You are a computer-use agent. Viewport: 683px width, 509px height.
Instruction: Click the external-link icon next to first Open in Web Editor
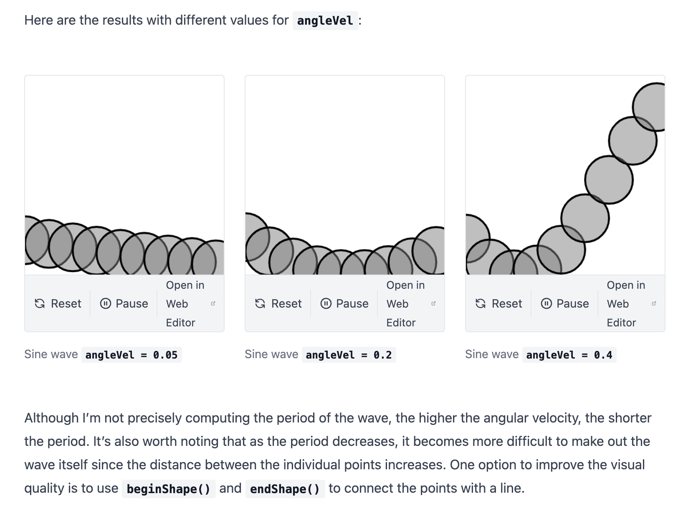click(213, 304)
